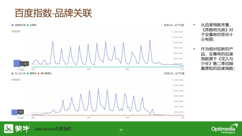Click the Optimedia The ROI Agency logo
This screenshot has height=136, width=242.
[224, 129]
